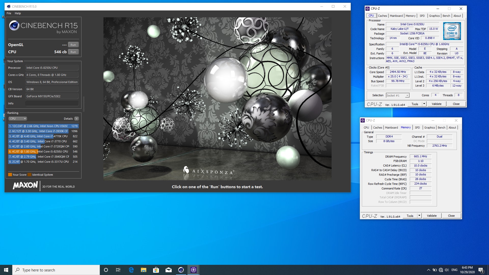Select highlighted ranking row i5-8250U 546
489x275 pixels.
[43, 152]
